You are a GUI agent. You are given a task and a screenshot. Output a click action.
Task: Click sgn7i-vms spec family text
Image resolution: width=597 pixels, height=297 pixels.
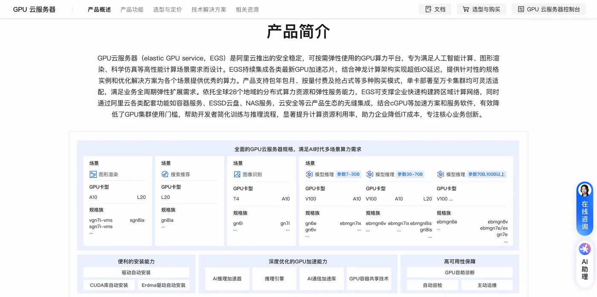[101, 227]
